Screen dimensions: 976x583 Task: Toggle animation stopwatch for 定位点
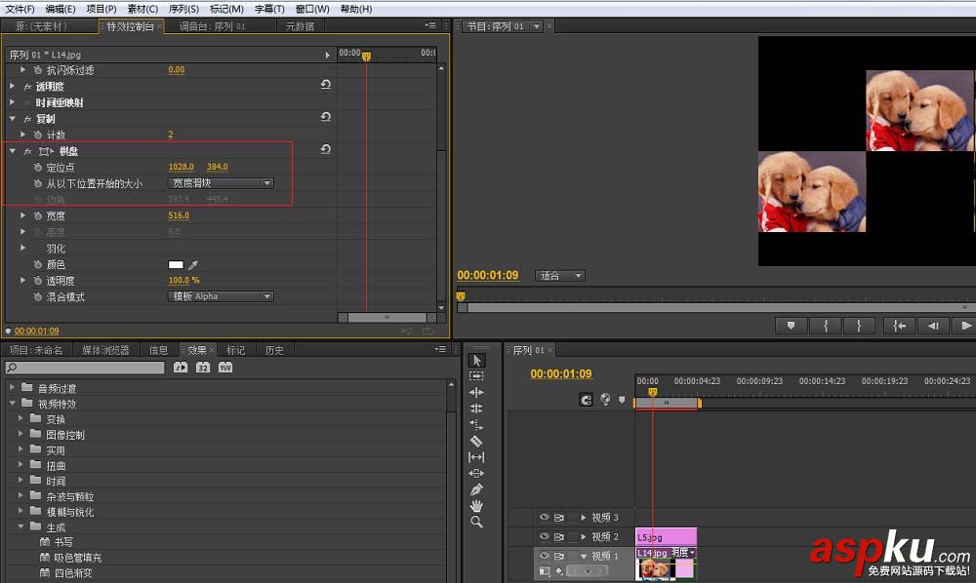coord(38,167)
